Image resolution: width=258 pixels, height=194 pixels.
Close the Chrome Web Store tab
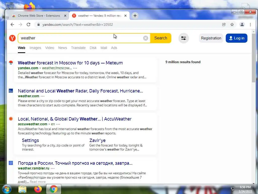tap(65, 16)
